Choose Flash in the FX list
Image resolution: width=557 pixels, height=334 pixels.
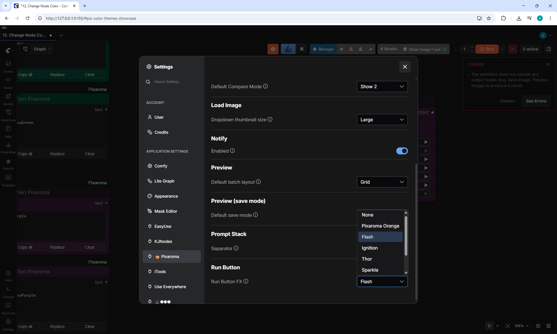point(380,237)
